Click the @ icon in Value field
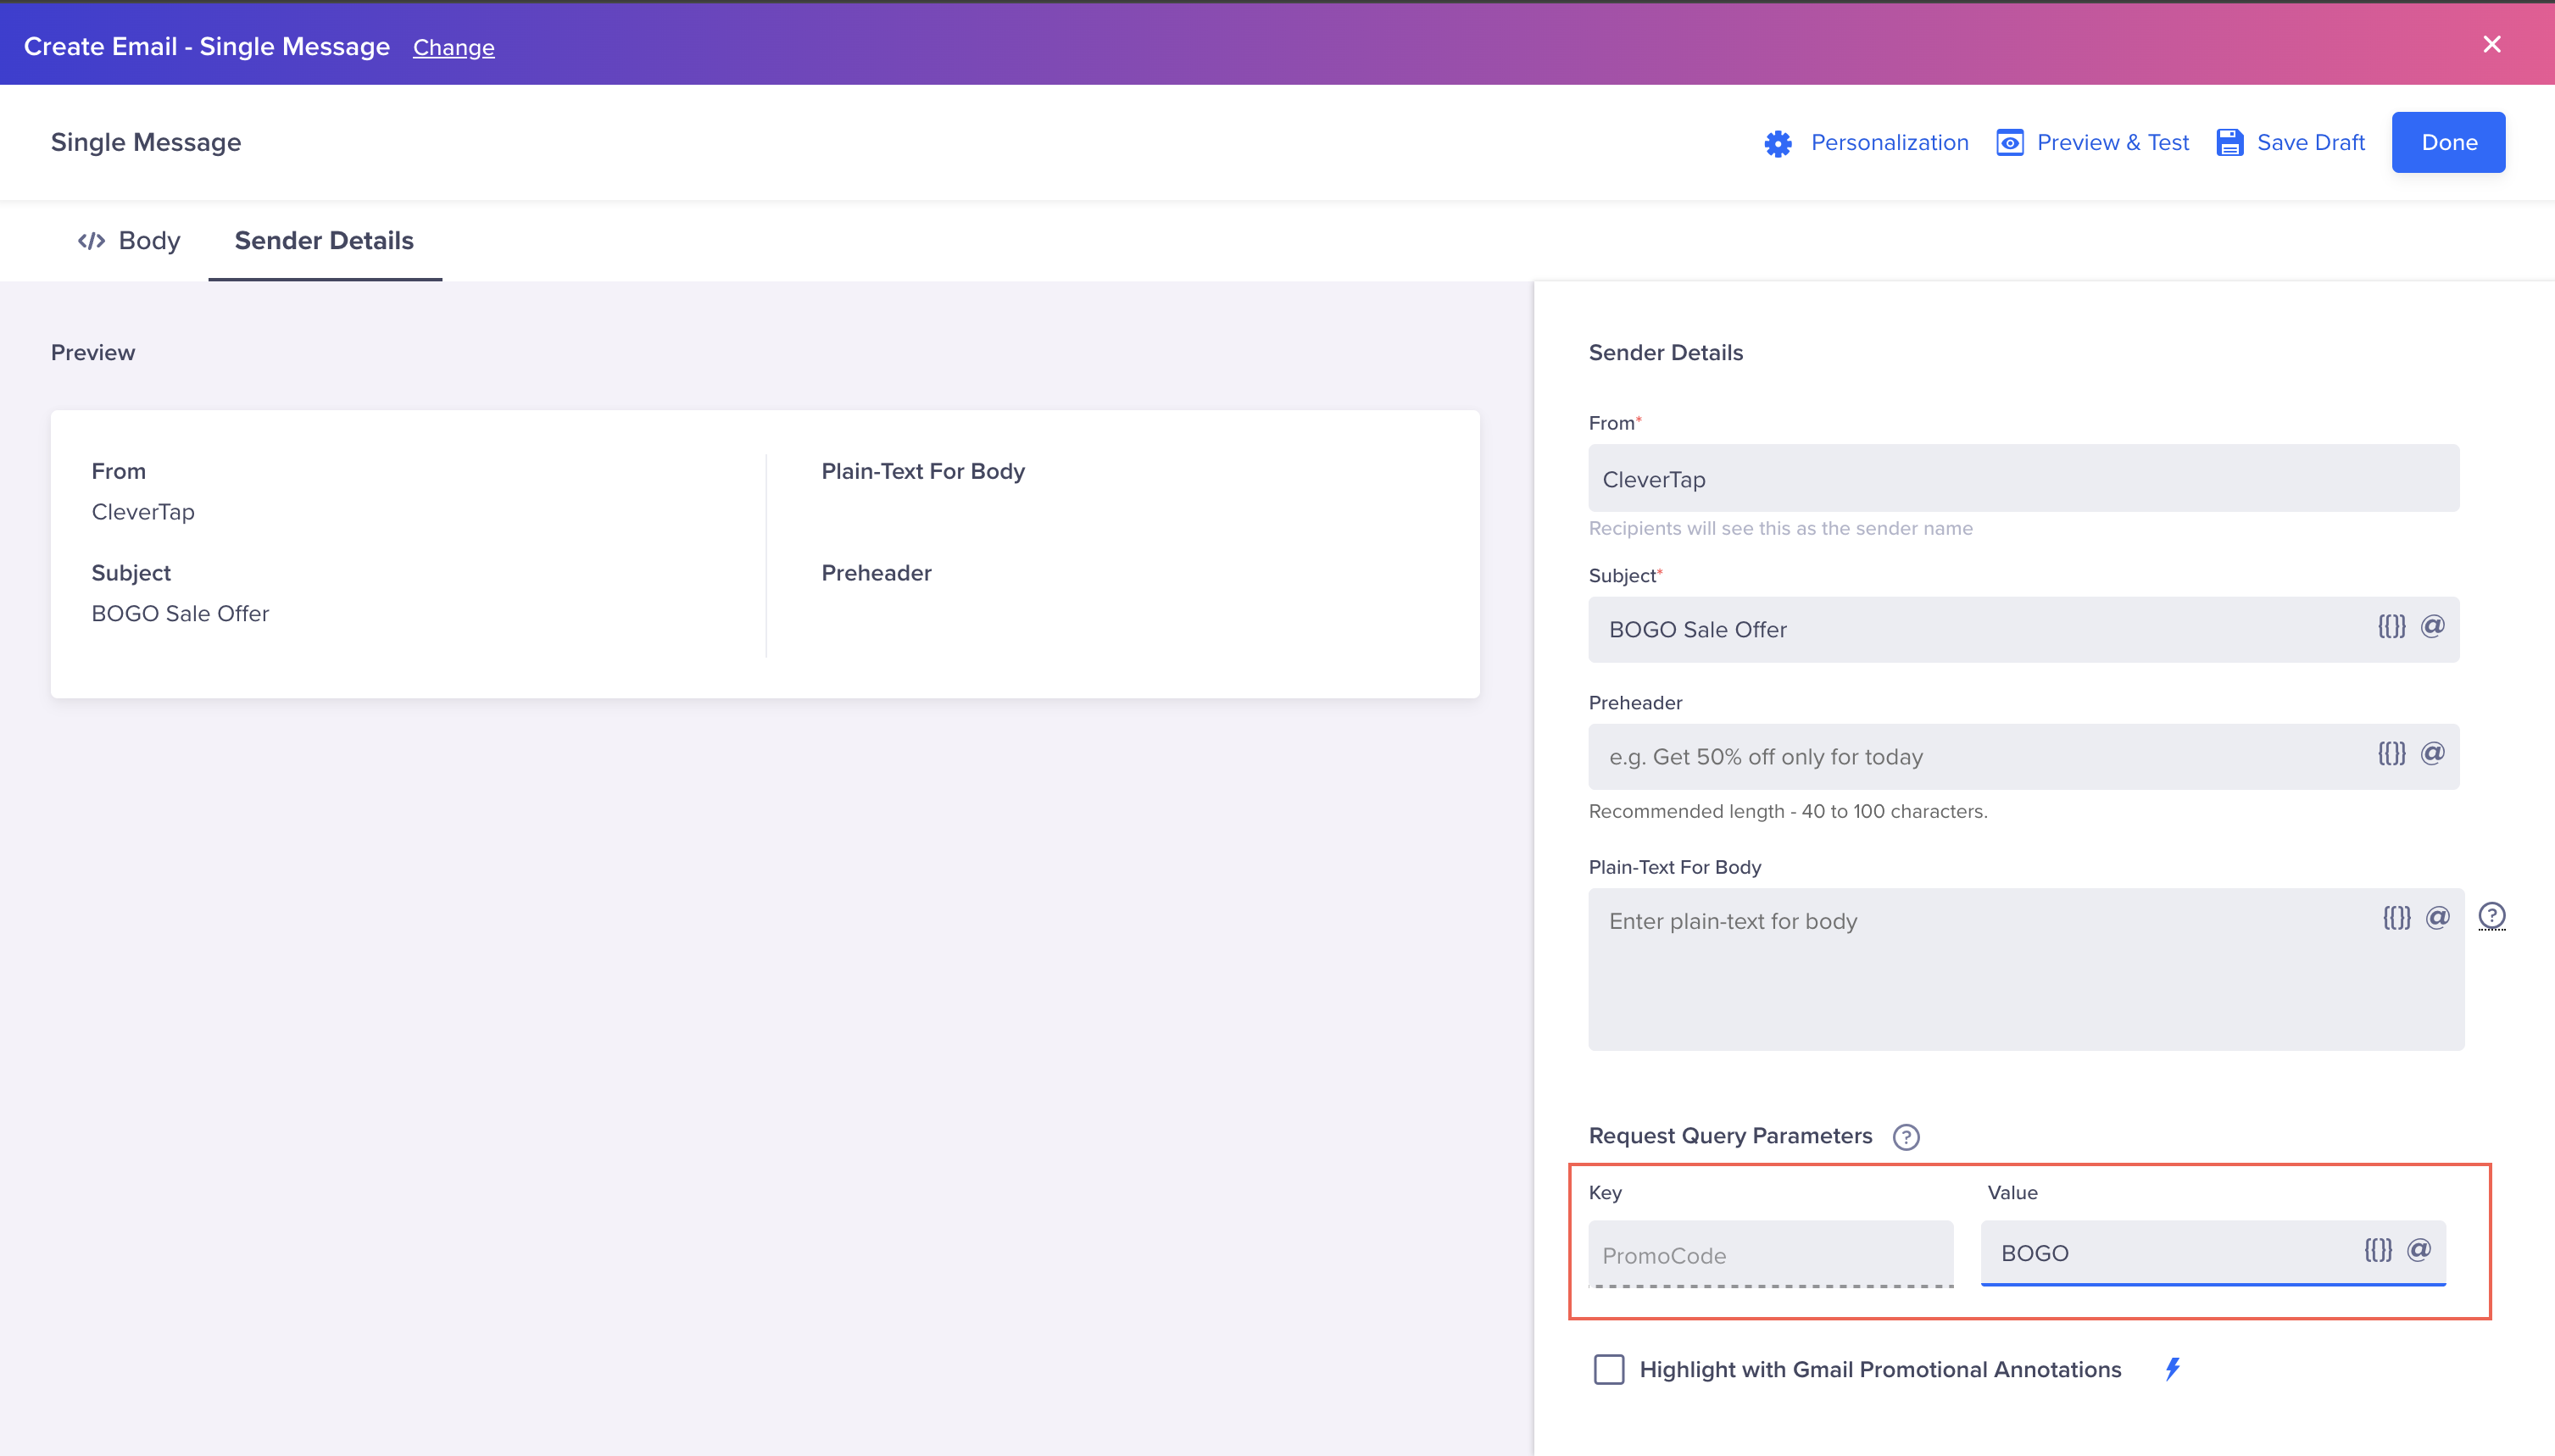 click(x=2418, y=1249)
